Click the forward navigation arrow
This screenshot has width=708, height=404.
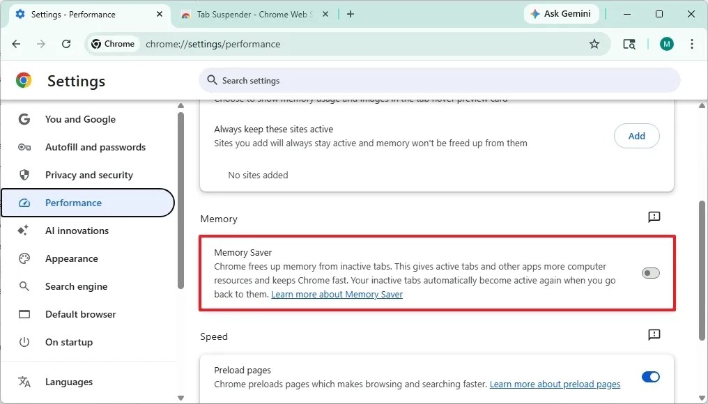[x=41, y=44]
